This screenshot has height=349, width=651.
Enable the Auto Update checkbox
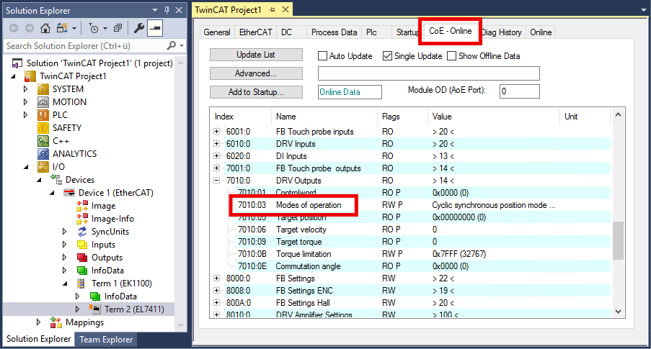coord(322,55)
